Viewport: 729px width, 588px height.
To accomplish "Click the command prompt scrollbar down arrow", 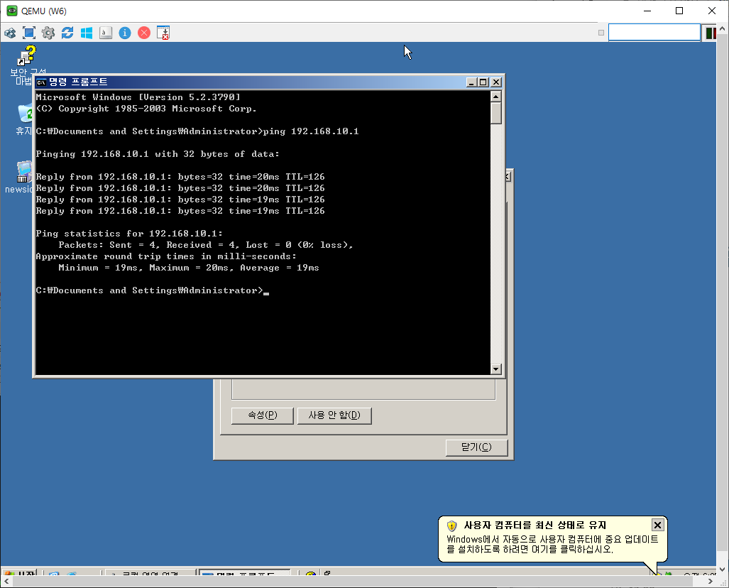I will [496, 369].
